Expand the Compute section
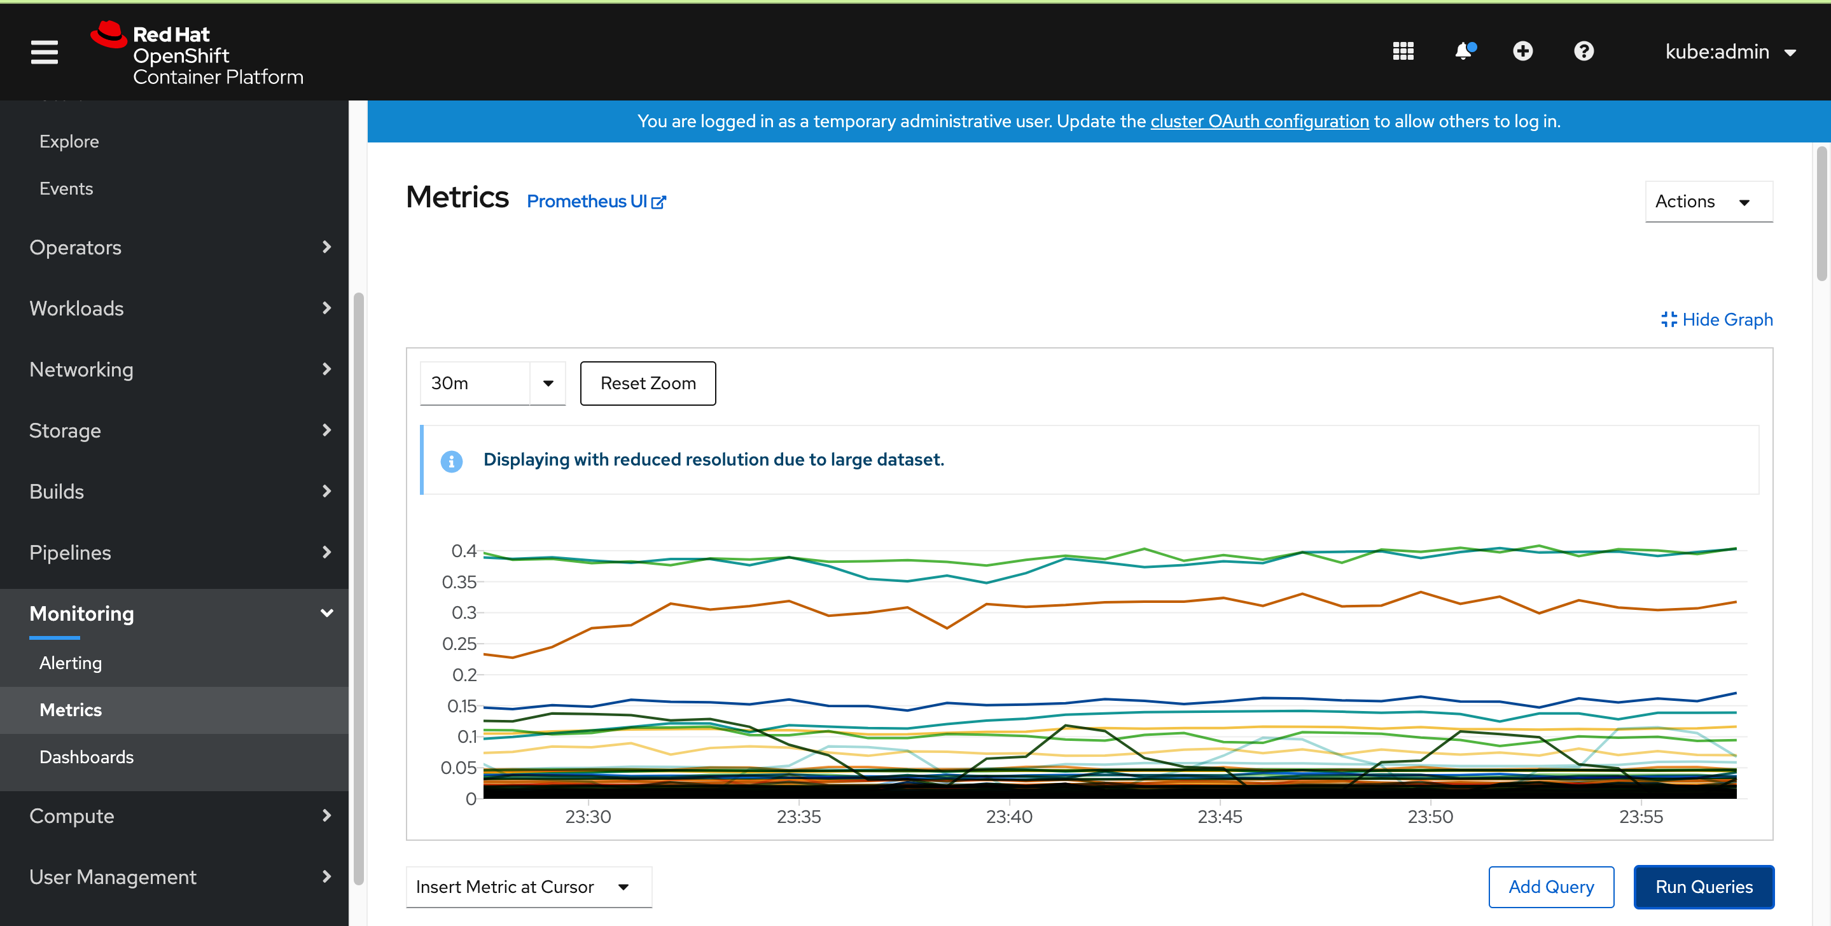This screenshot has height=926, width=1831. click(x=174, y=816)
